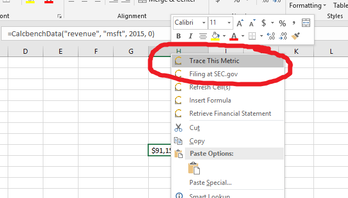Choose Copy from the context menu
The width and height of the screenshot is (348, 198).
[x=228, y=141]
